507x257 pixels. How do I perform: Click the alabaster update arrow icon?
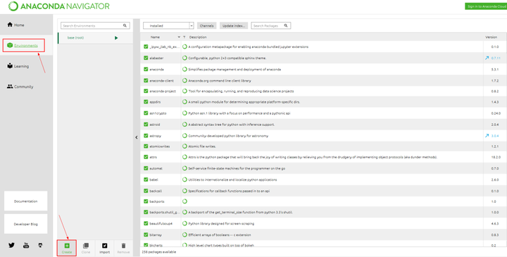point(487,58)
